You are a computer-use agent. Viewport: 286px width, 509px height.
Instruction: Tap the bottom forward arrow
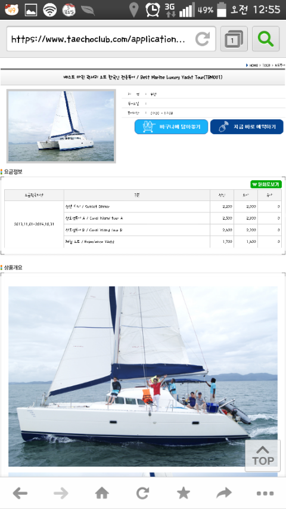coord(61,493)
